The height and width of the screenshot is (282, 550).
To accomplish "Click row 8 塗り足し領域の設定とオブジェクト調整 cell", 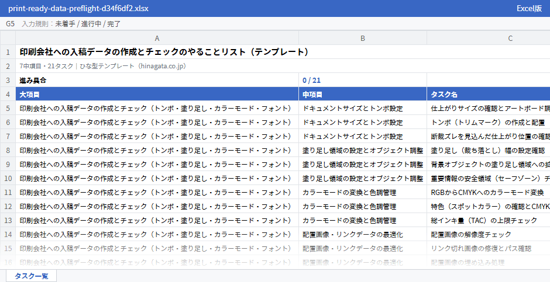I will pyautogui.click(x=363, y=150).
